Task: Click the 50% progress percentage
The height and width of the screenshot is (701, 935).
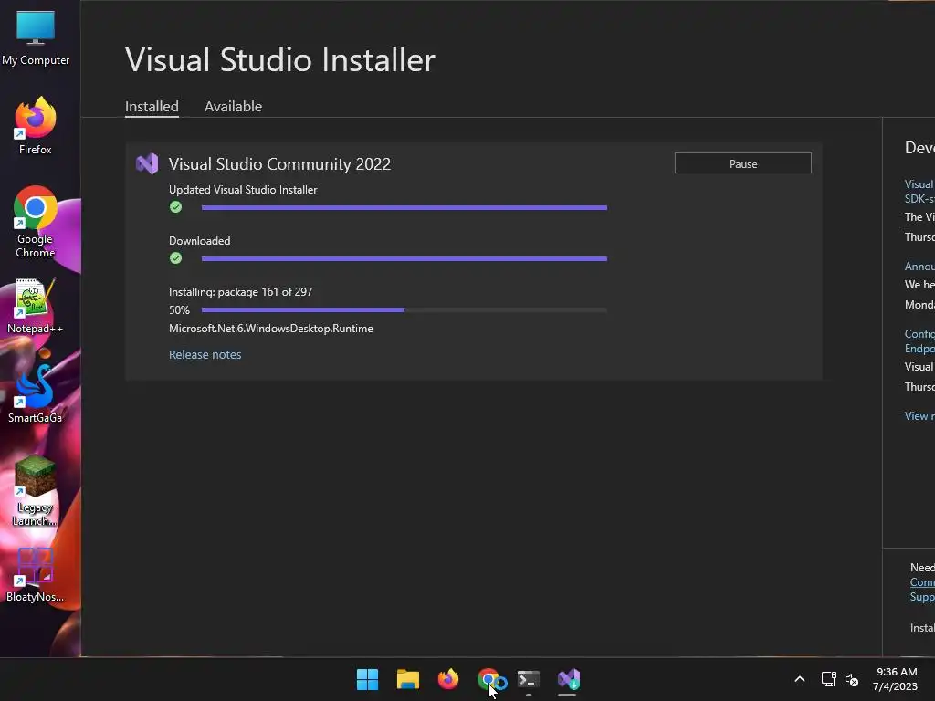Action: coord(179,310)
